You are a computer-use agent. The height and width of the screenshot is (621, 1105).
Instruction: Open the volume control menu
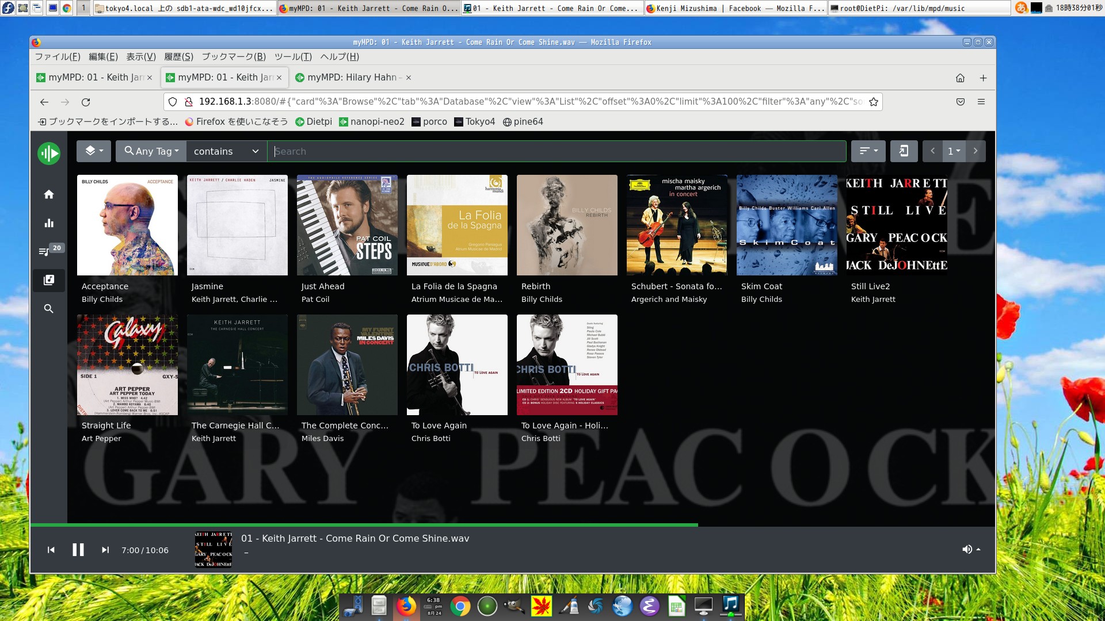click(x=970, y=550)
